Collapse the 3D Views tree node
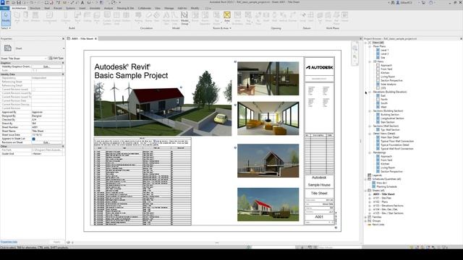This screenshot has height=260, width=463. click(x=370, y=61)
